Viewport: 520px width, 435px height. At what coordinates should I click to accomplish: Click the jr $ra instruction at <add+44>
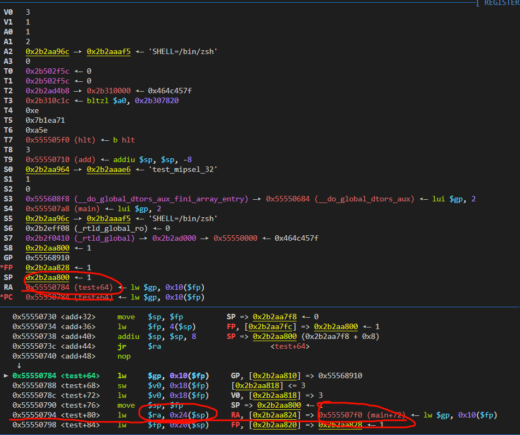[x=139, y=346]
